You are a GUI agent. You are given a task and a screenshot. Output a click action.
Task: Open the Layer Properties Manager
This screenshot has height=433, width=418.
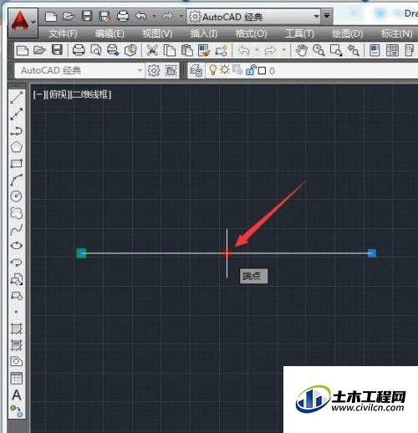click(196, 70)
